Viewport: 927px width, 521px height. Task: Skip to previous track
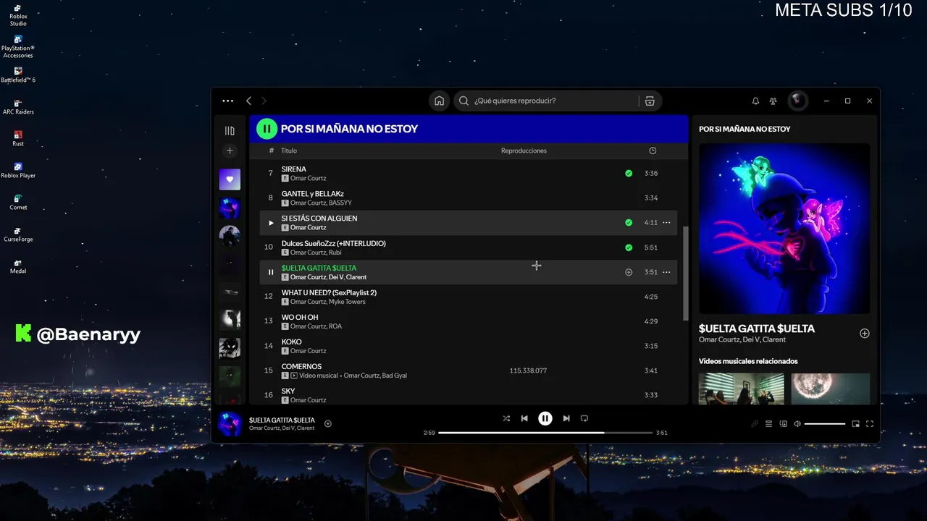(524, 418)
